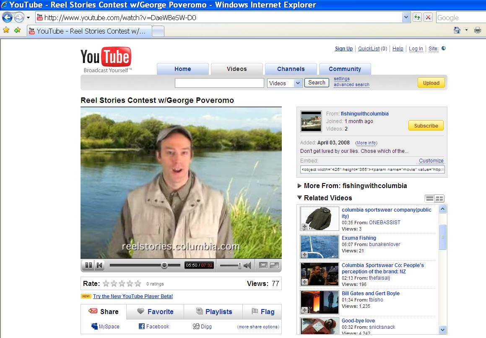This screenshot has height=338, width=486.
Task: Try the New YouTube Player Beta link
Action: click(133, 296)
